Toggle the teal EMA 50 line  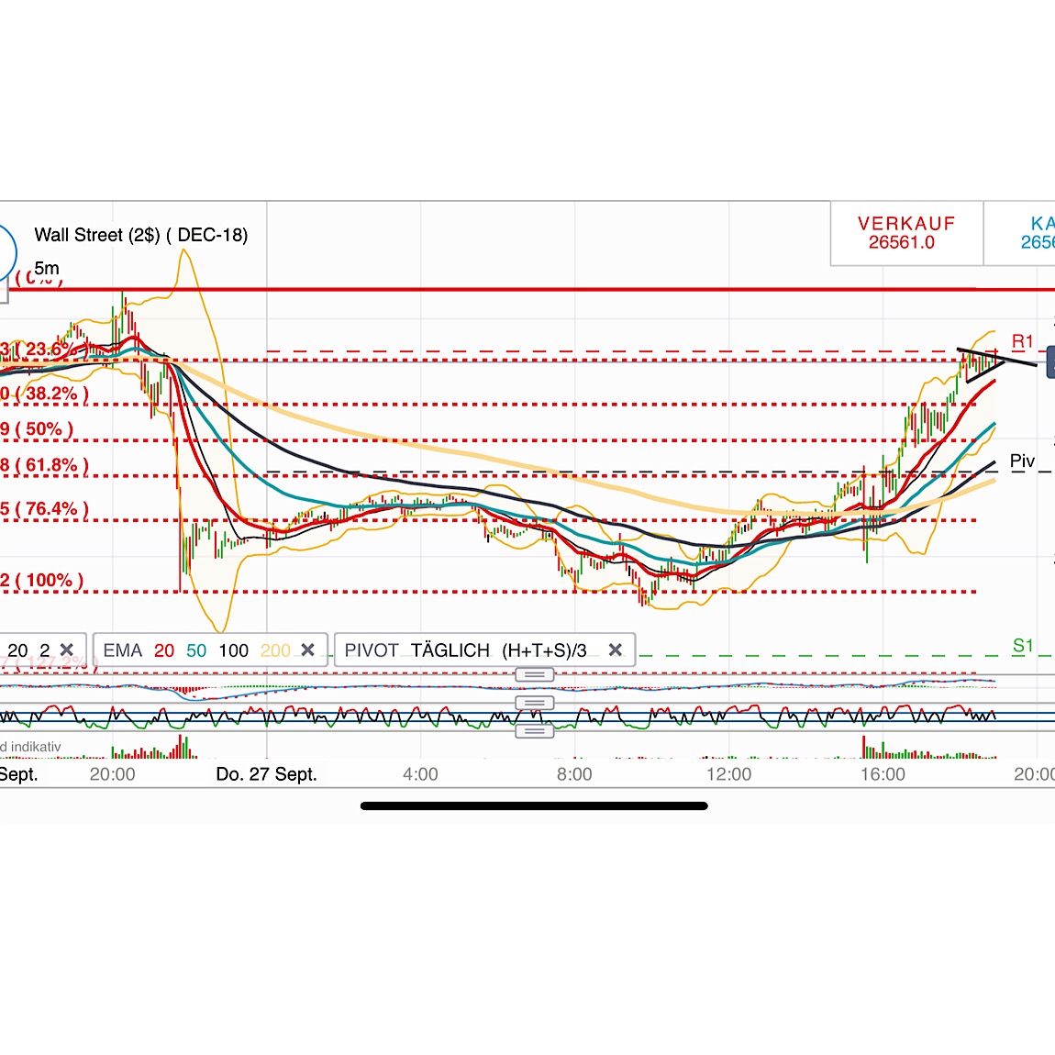click(x=195, y=650)
